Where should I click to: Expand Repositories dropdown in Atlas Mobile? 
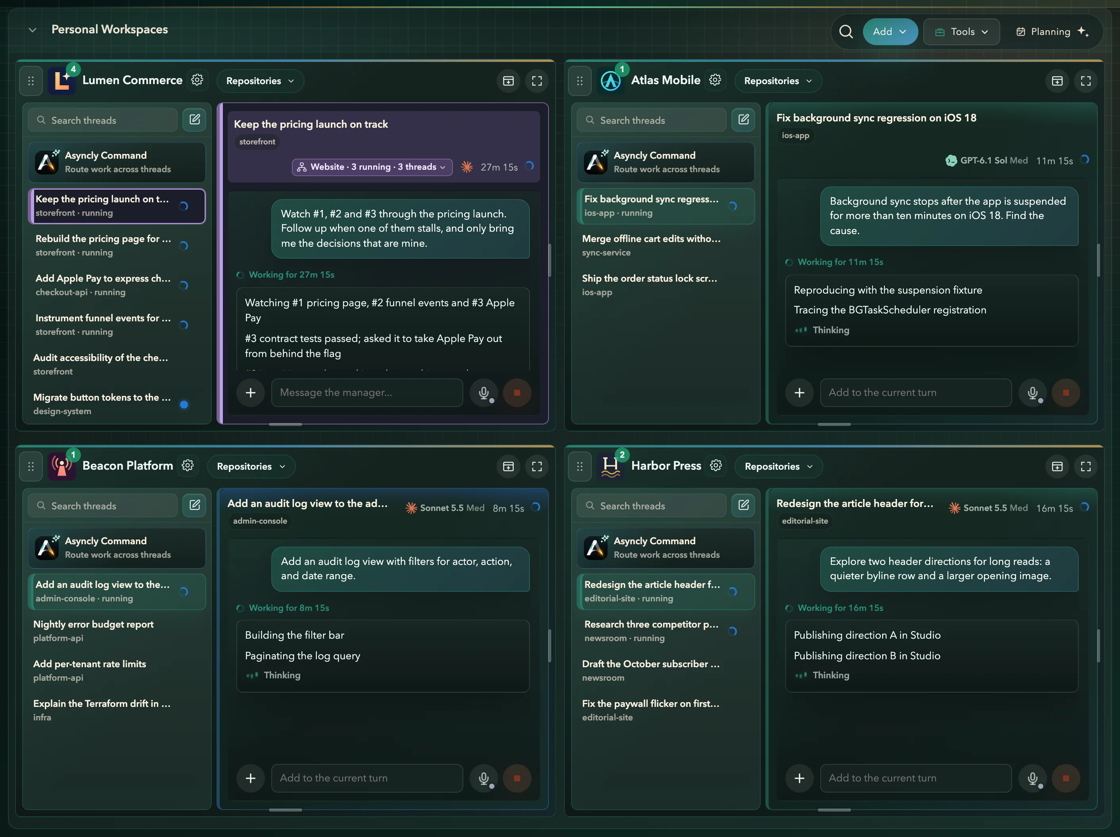pos(778,81)
